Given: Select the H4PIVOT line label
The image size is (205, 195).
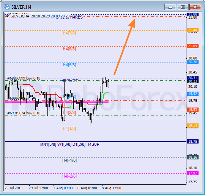Looking at the screenshot, I should pyautogui.click(x=70, y=81).
